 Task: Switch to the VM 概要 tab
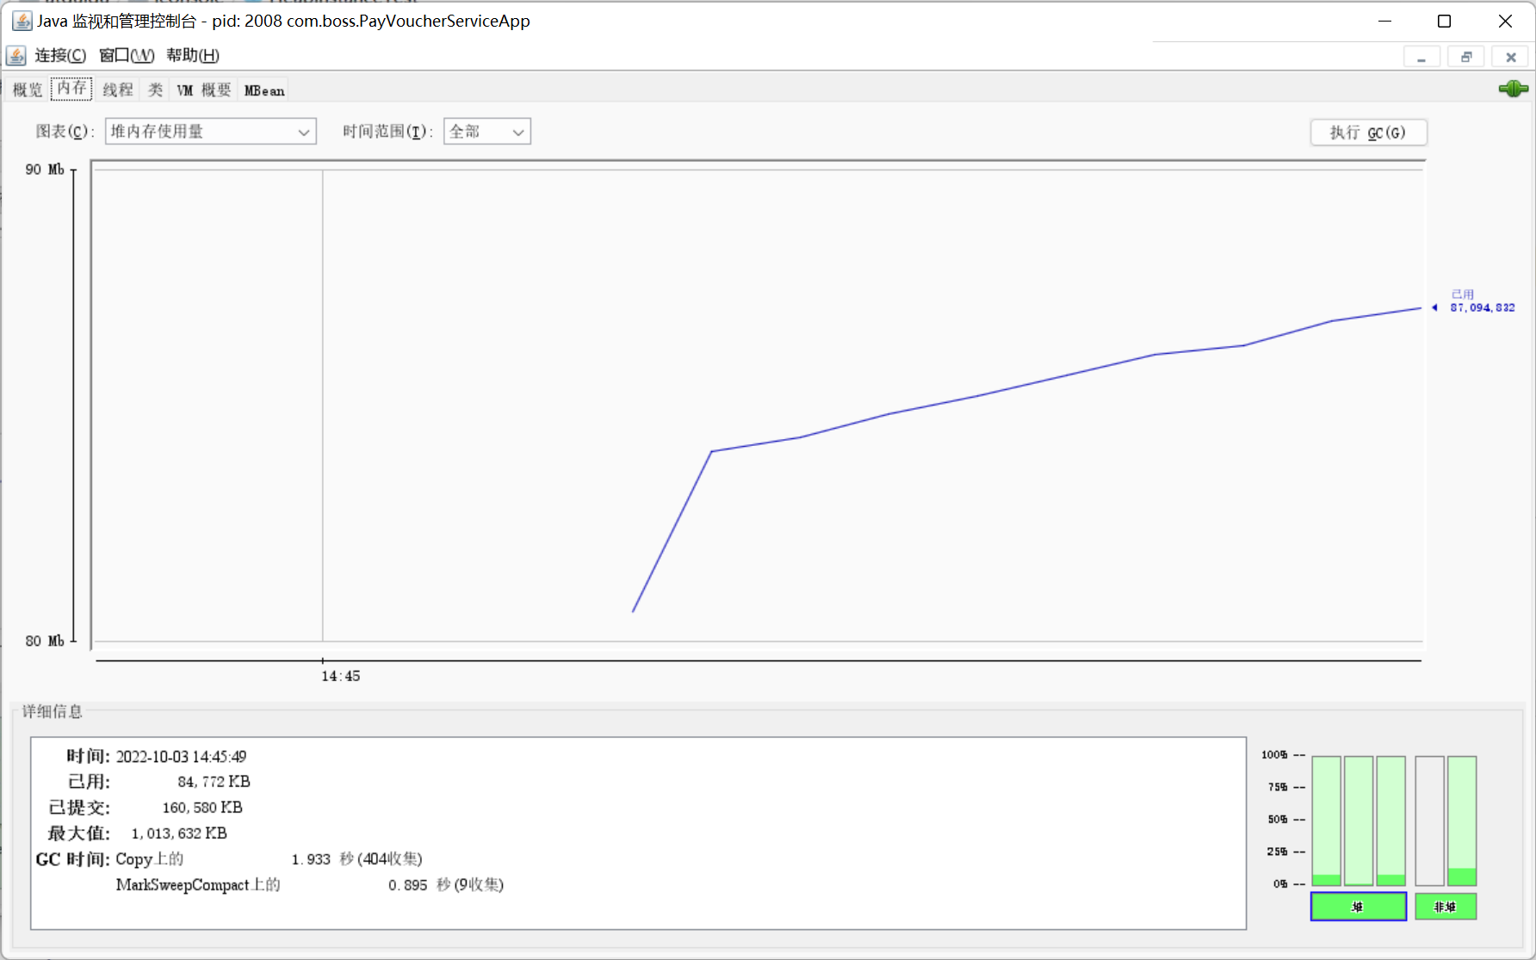point(204,90)
